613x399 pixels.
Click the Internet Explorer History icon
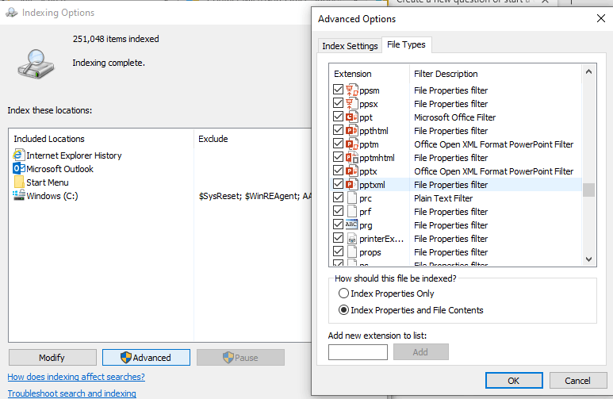pyautogui.click(x=19, y=155)
